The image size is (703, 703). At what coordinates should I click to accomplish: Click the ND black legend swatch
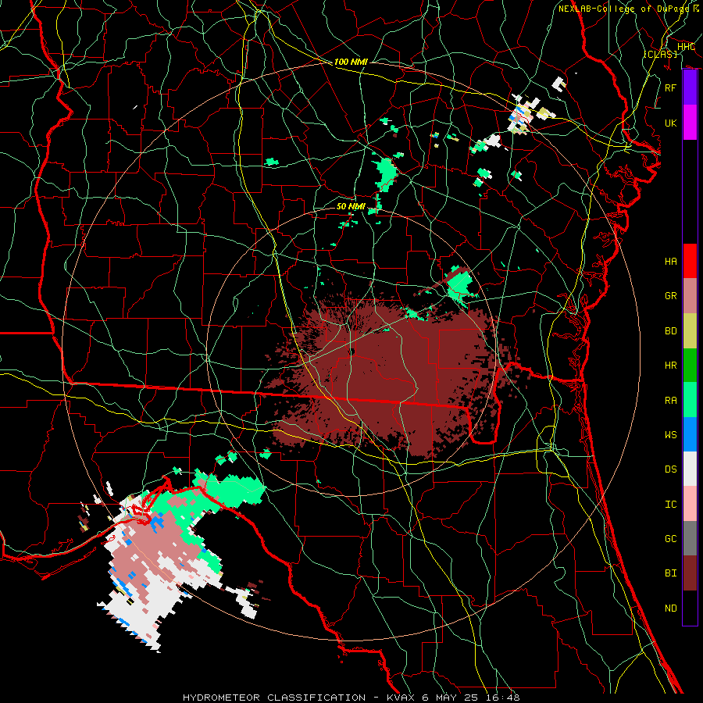pos(690,608)
